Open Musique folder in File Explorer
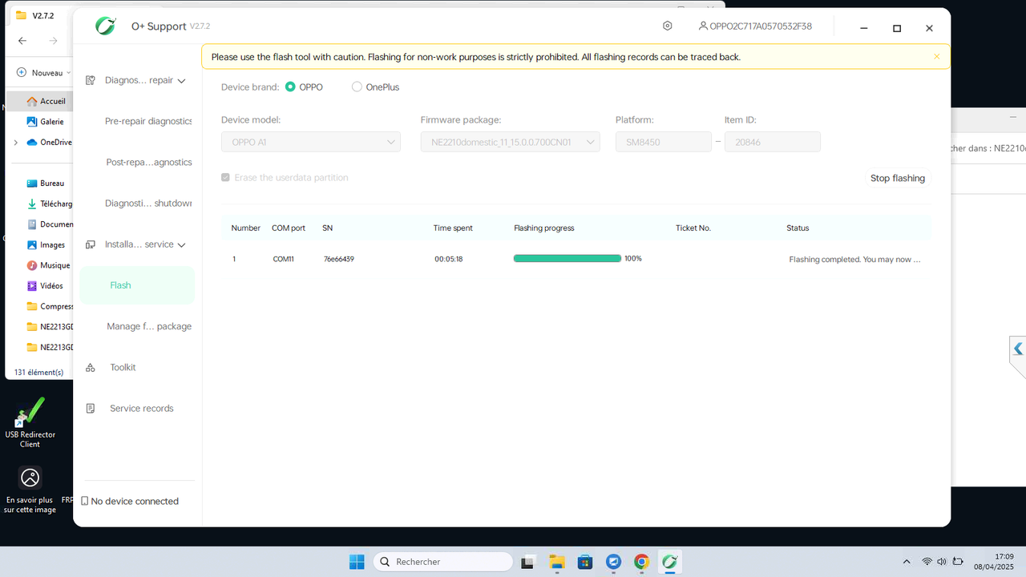1026x577 pixels. (x=48, y=265)
